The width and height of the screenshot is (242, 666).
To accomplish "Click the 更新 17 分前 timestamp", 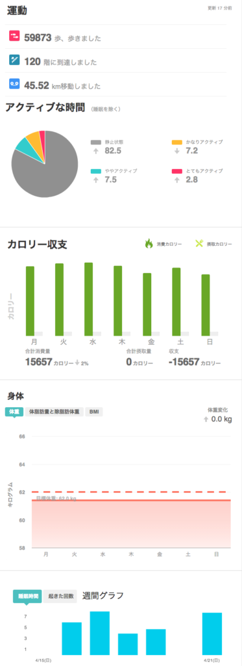I will pos(219,8).
